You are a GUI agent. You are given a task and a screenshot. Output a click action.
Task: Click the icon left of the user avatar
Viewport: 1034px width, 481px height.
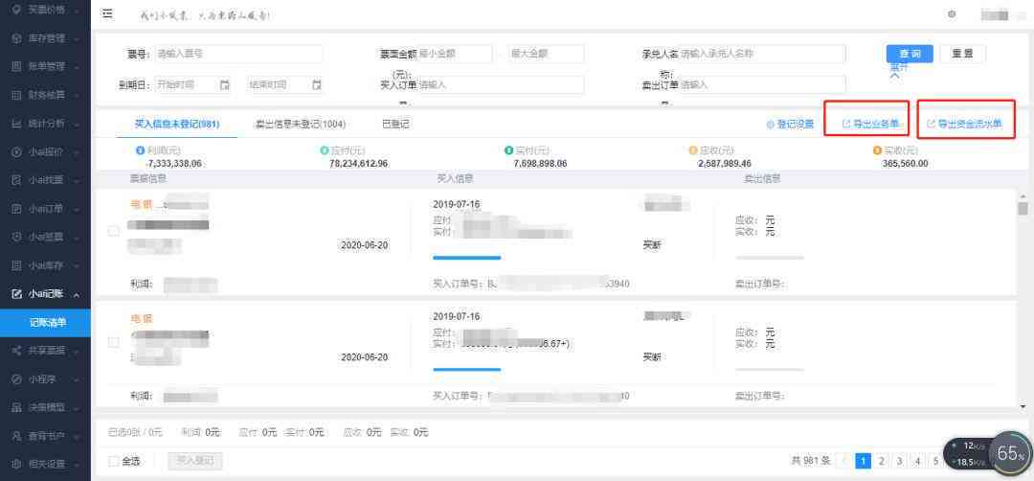952,13
